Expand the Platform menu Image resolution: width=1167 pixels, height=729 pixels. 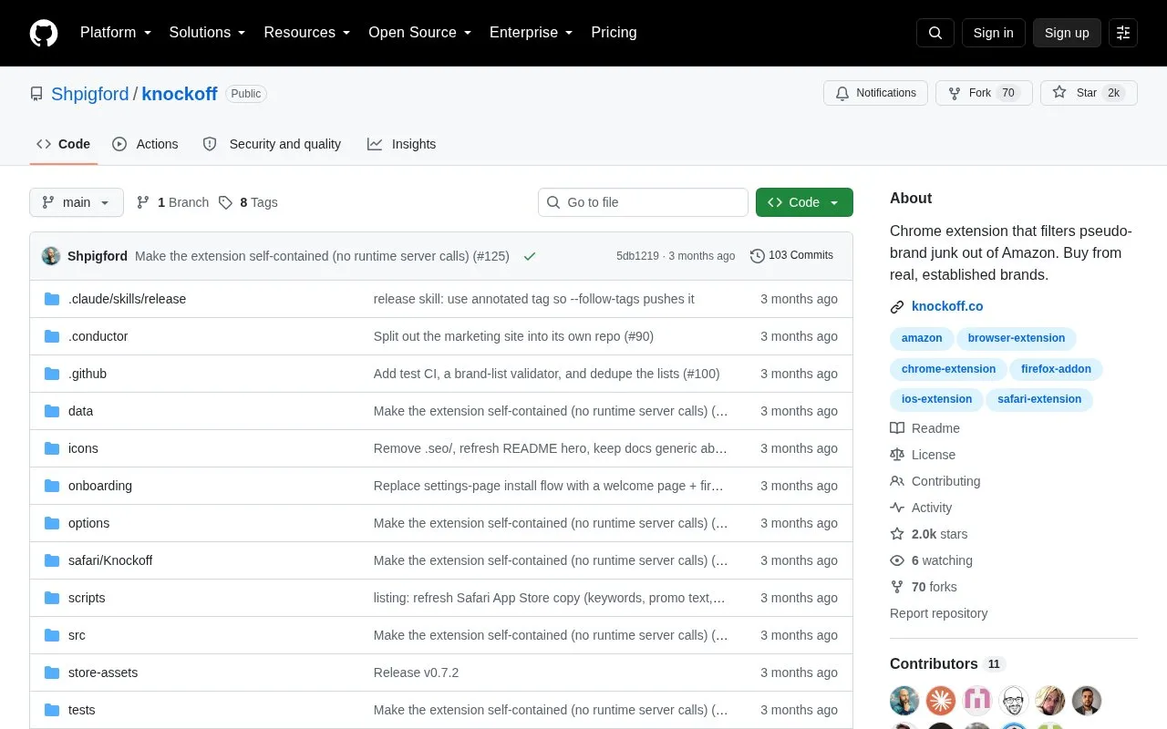tap(116, 33)
